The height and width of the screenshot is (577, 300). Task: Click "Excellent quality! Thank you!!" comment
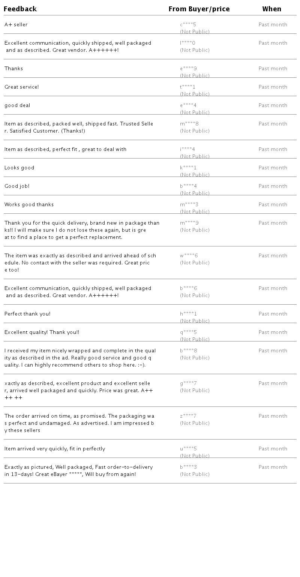coord(42,332)
